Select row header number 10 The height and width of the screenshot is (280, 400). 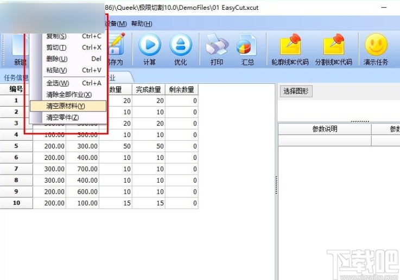point(16,203)
